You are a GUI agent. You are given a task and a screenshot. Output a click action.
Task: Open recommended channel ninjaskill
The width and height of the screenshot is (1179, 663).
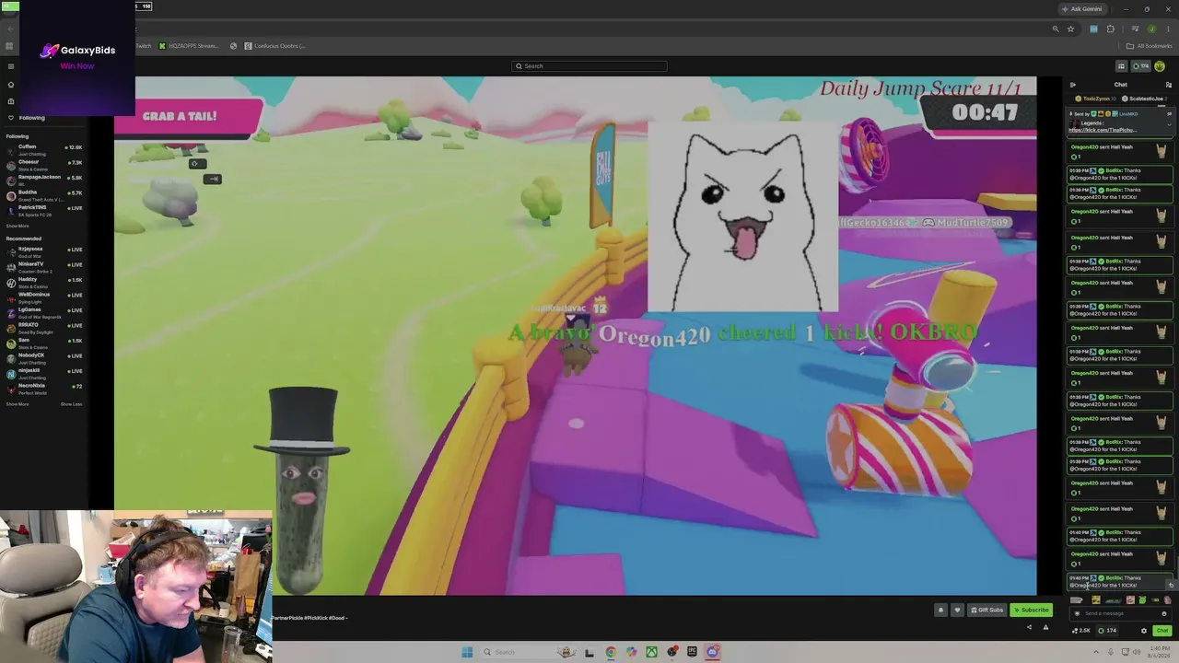pyautogui.click(x=44, y=372)
